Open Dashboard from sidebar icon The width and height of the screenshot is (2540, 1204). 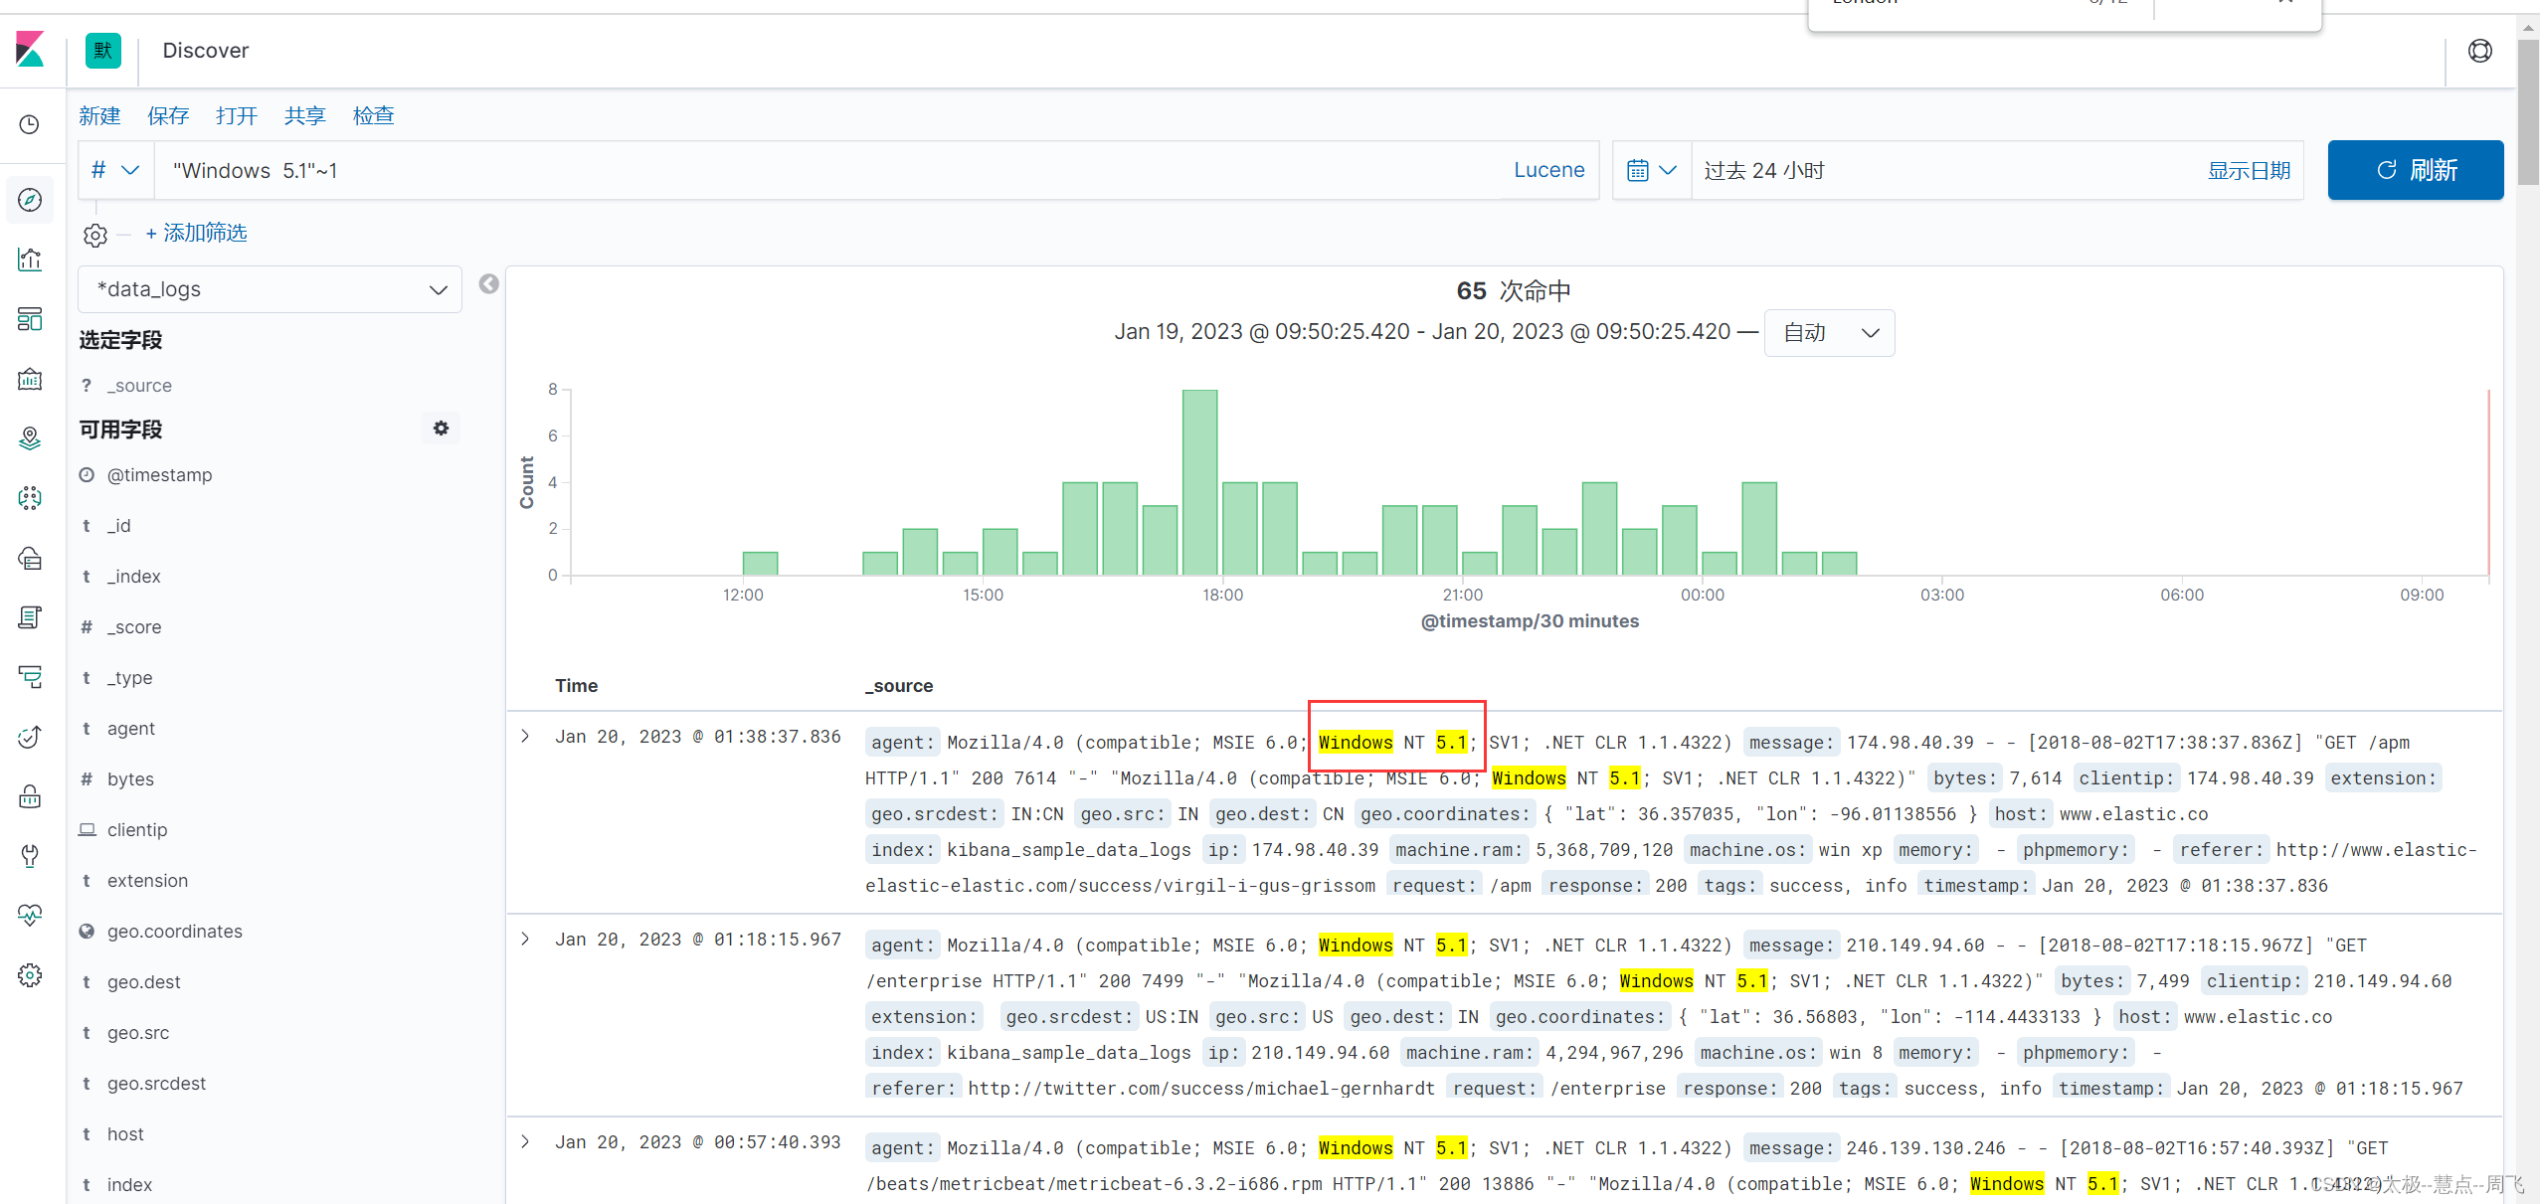tap(30, 319)
